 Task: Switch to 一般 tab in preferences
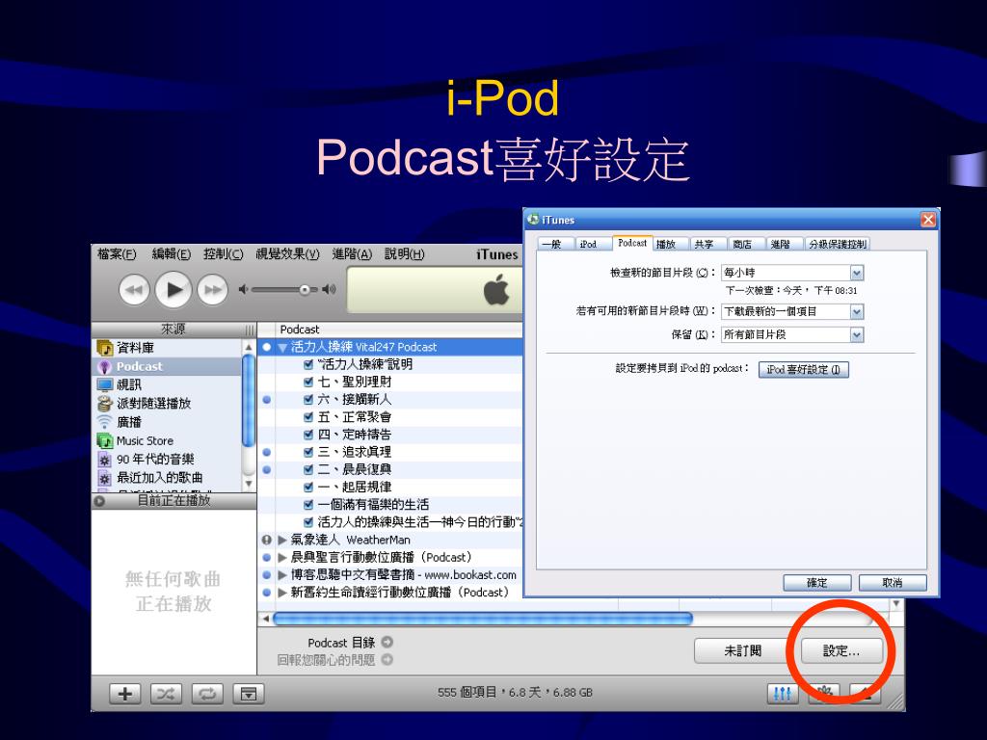pos(553,244)
